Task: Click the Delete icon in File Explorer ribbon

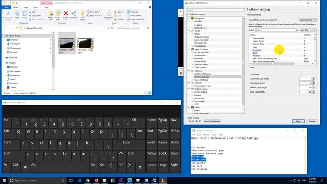Action: (66, 14)
